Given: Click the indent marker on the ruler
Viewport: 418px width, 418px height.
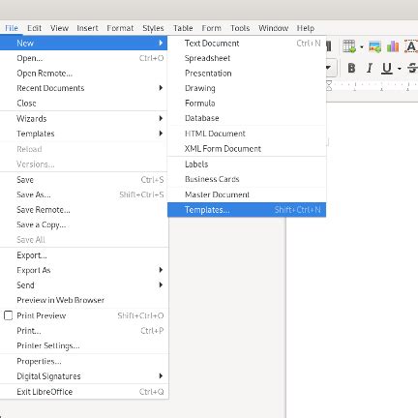Looking at the screenshot, I should (x=329, y=85).
